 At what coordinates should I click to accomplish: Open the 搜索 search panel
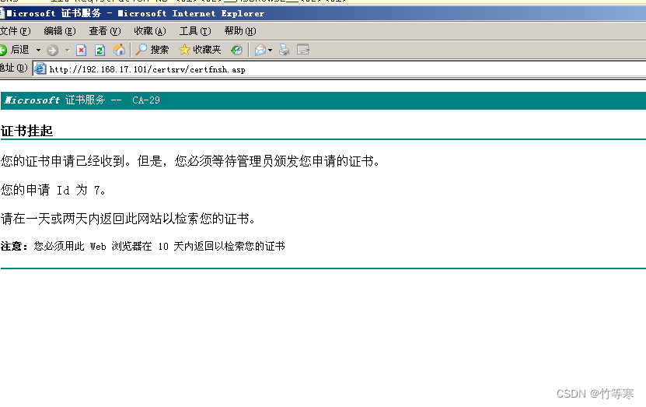[152, 50]
